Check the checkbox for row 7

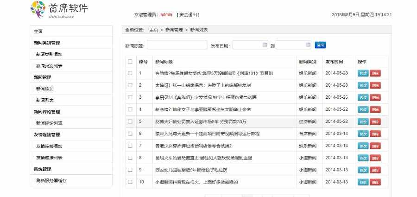coord(130,146)
